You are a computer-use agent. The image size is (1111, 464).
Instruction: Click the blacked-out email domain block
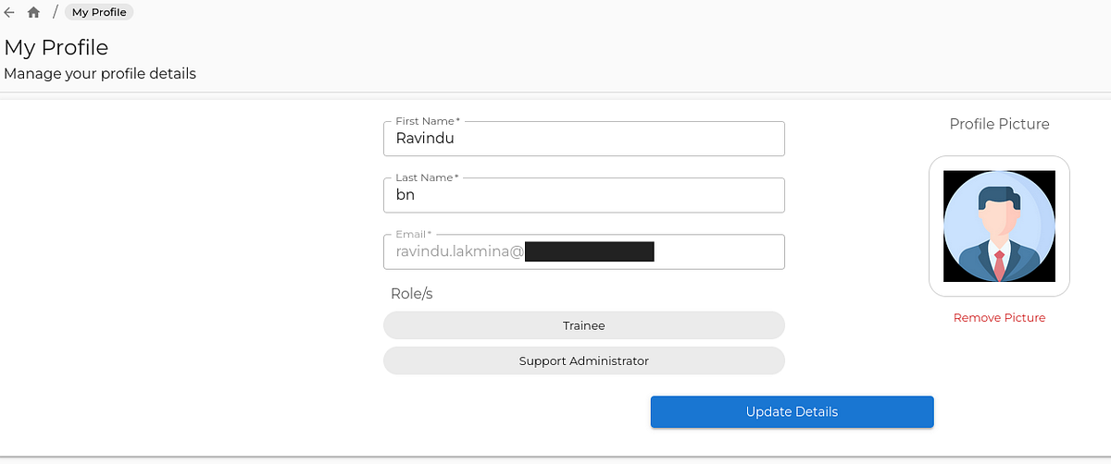590,251
